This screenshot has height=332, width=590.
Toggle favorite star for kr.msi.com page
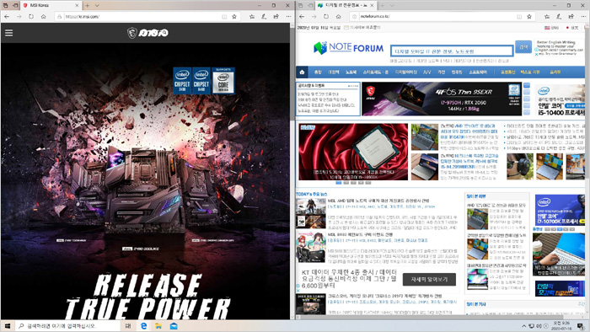coord(234,17)
